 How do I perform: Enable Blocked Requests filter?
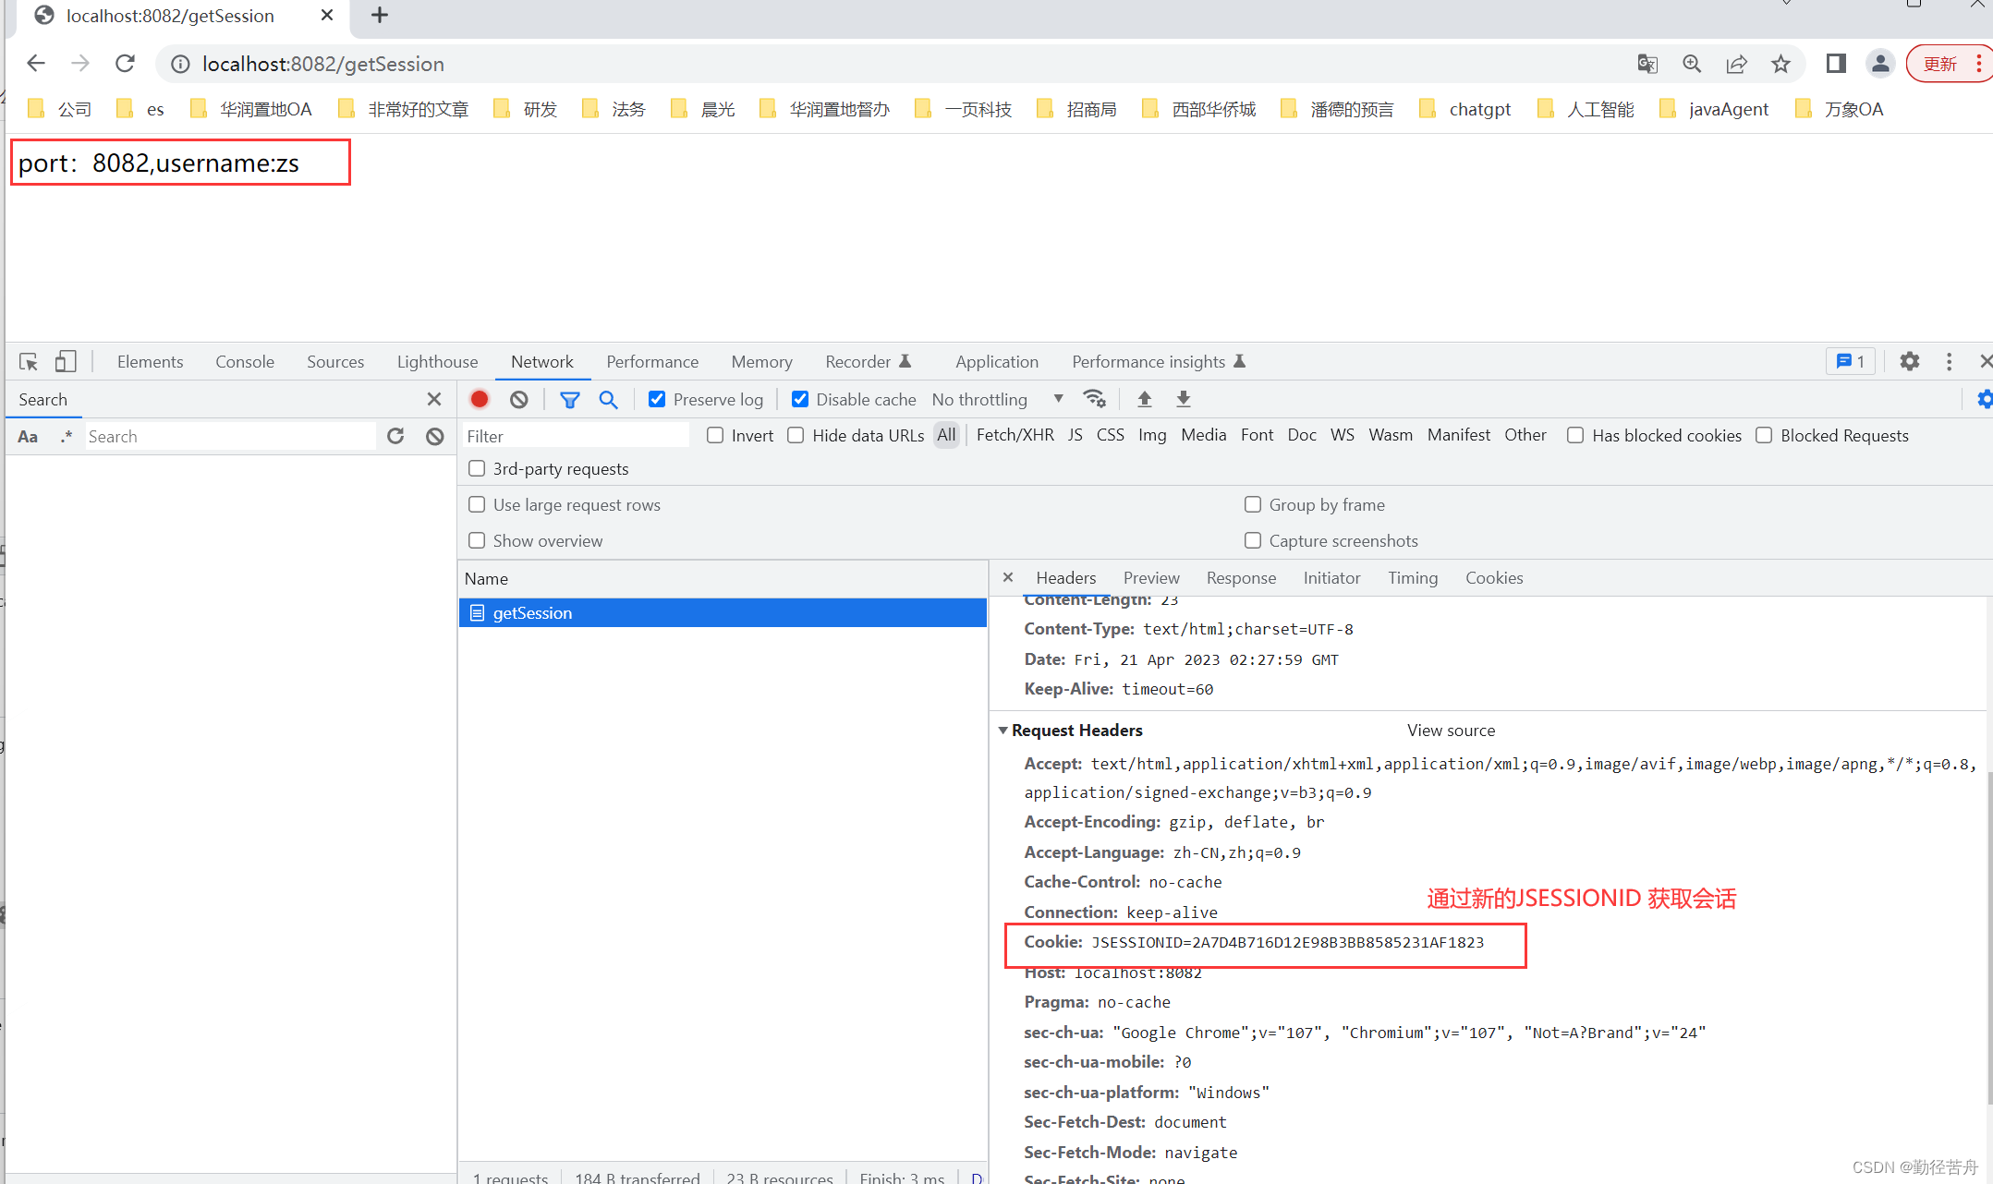(1764, 435)
